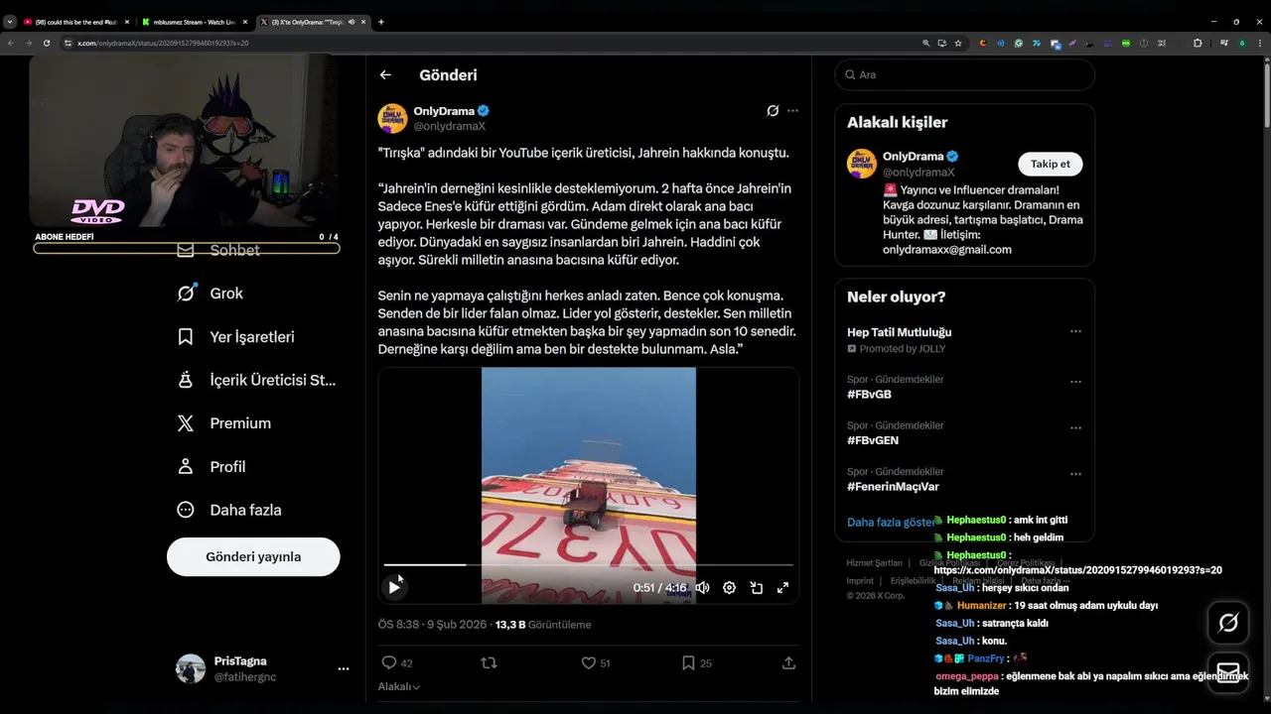Click the Gönderi yayınla button
Viewport: 1271px width, 714px height.
[x=253, y=556]
